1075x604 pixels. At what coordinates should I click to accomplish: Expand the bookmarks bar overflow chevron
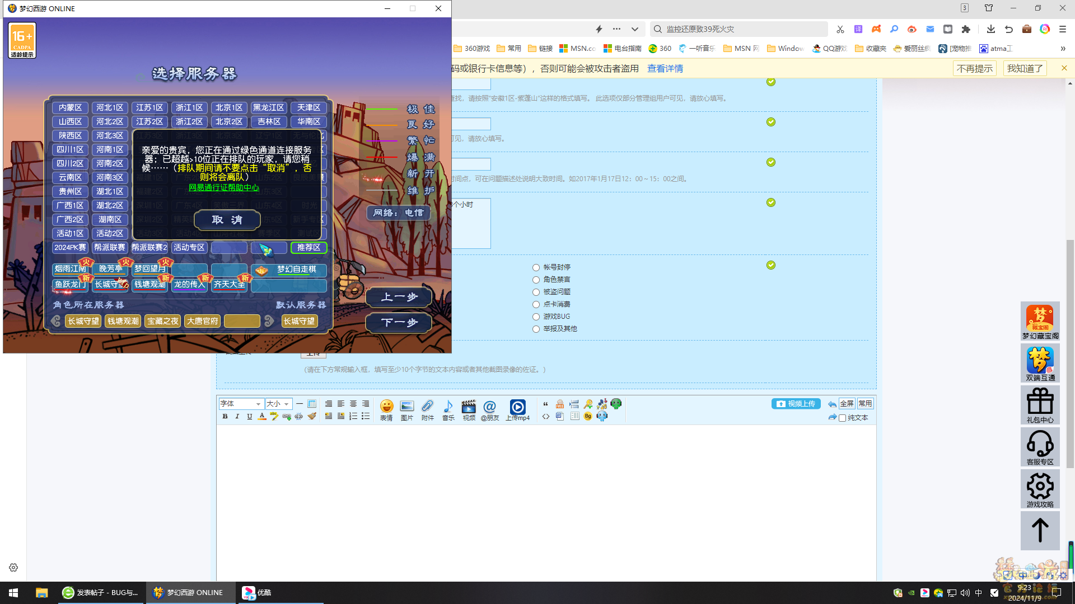[x=1063, y=49]
